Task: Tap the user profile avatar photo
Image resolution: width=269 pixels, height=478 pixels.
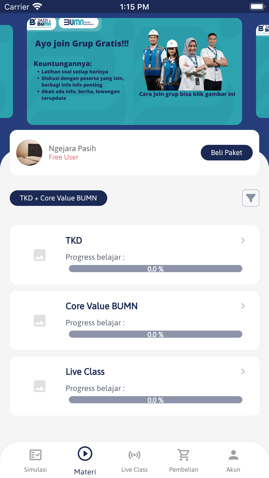Action: (x=29, y=152)
